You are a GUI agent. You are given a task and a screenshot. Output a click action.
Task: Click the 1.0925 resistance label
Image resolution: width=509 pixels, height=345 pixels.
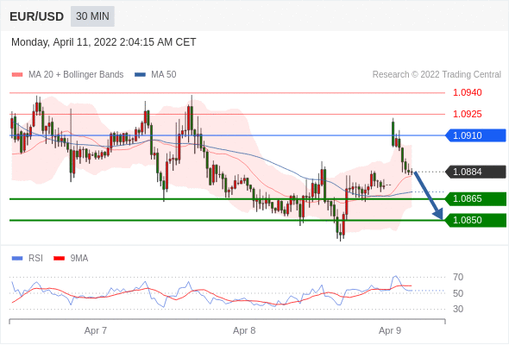pyautogui.click(x=467, y=114)
